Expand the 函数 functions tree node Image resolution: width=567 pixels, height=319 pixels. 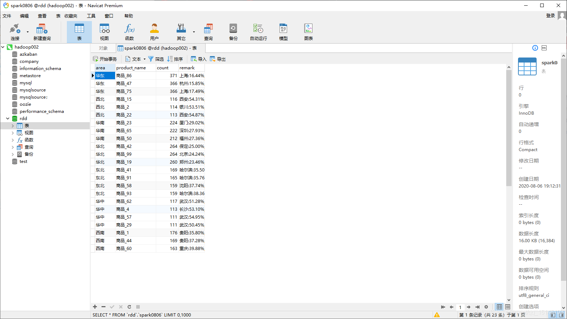tap(13, 140)
